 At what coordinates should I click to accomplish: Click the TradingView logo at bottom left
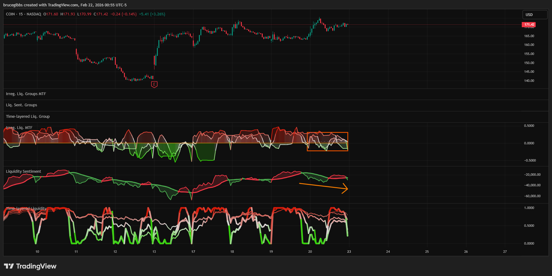pos(30,266)
